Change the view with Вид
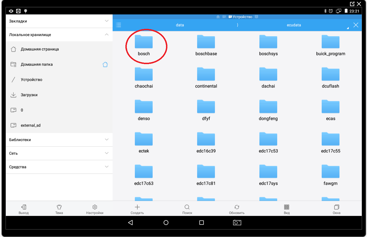 coord(287,210)
